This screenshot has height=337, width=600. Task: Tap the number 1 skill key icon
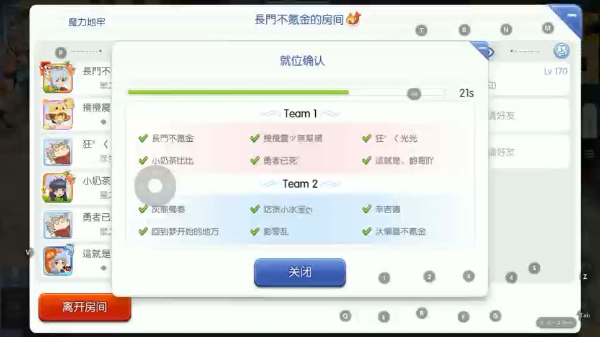click(x=384, y=278)
